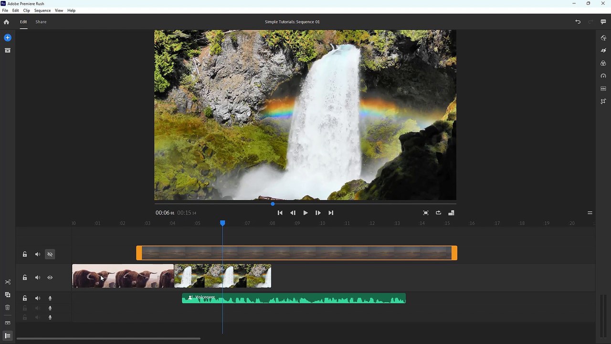Screen dimensions: 611x344
Task: Switch to the Share tab
Action: tap(41, 21)
